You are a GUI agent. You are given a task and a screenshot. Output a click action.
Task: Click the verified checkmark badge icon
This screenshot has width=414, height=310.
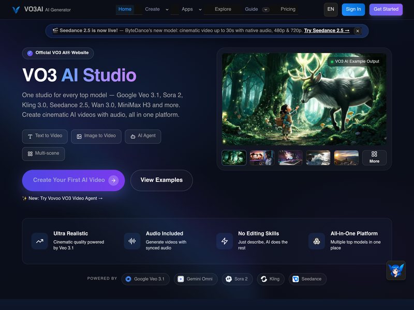[30, 53]
